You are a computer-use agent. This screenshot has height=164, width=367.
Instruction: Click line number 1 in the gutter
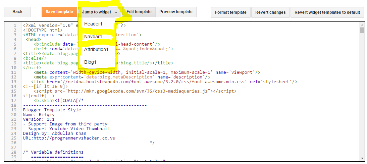pyautogui.click(x=15, y=25)
